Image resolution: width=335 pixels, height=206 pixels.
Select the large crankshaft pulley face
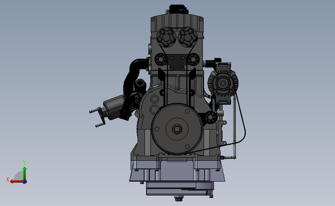click(x=177, y=129)
